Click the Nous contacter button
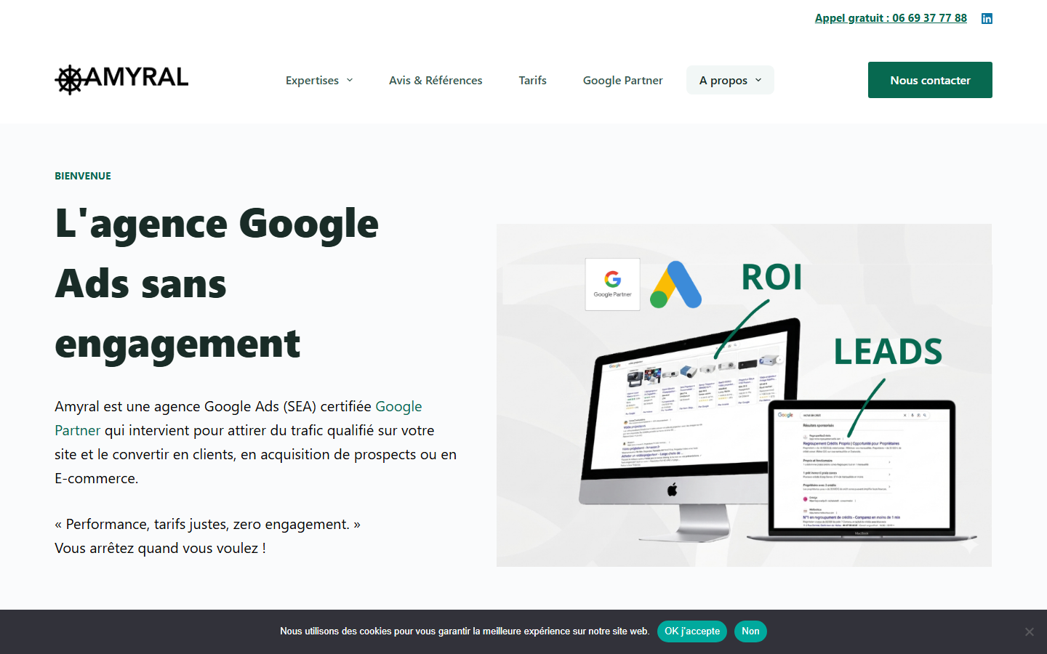 click(930, 80)
